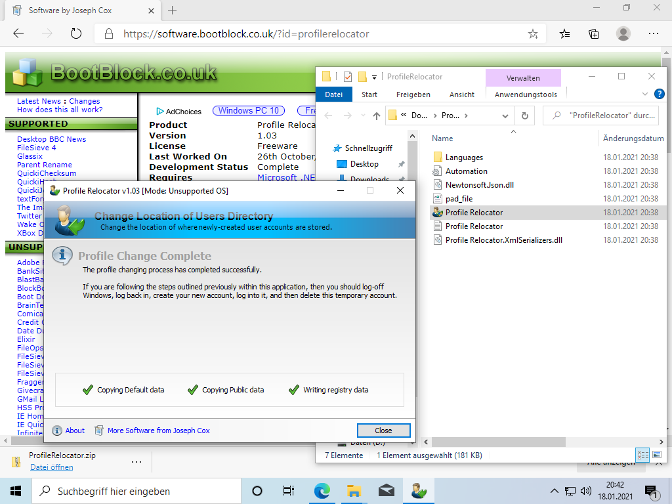This screenshot has width=672, height=504.
Task: Open More Software from Joseph Cox link
Action: point(159,430)
